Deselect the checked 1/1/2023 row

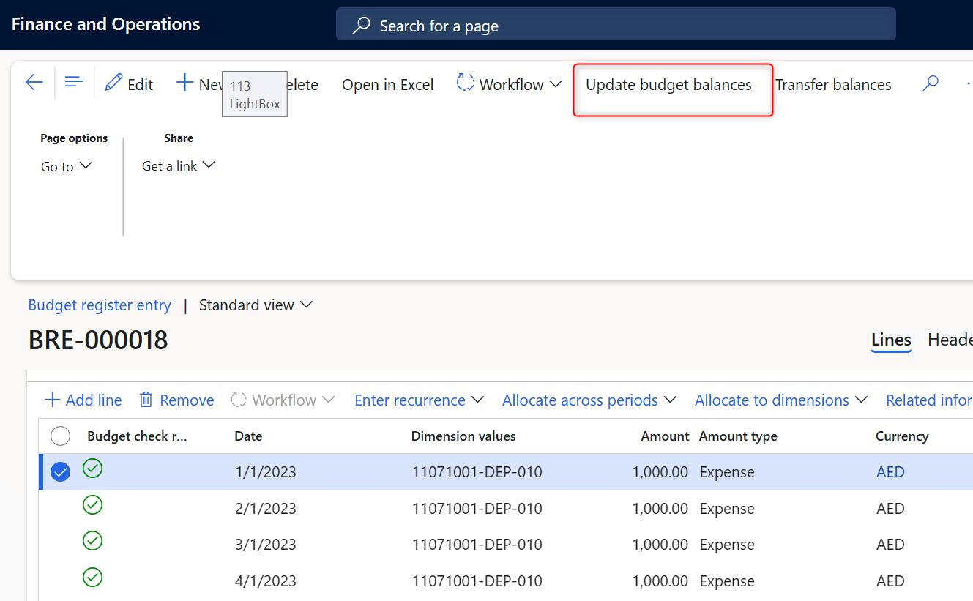pos(61,472)
